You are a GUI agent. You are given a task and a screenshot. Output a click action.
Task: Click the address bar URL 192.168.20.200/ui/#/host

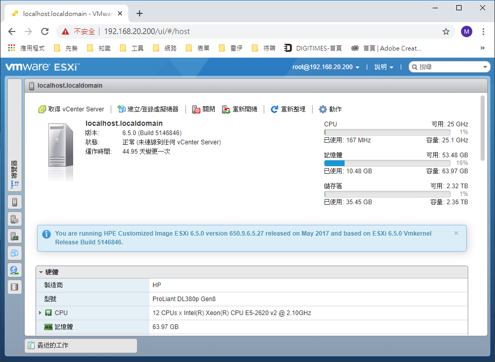tap(147, 31)
